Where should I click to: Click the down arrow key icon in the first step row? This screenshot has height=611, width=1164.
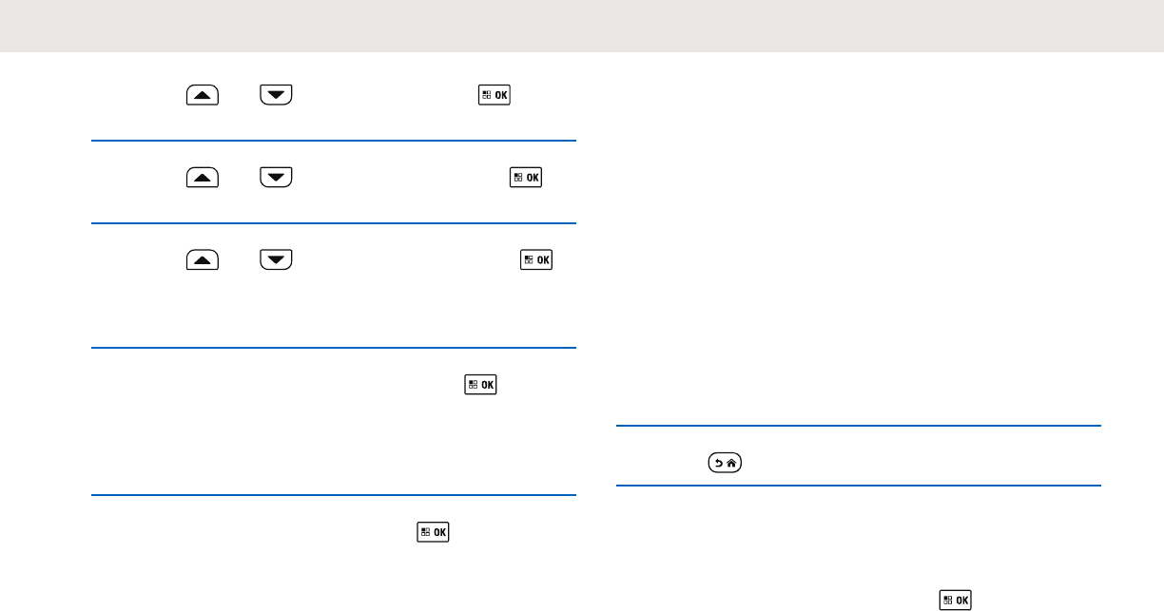click(276, 95)
